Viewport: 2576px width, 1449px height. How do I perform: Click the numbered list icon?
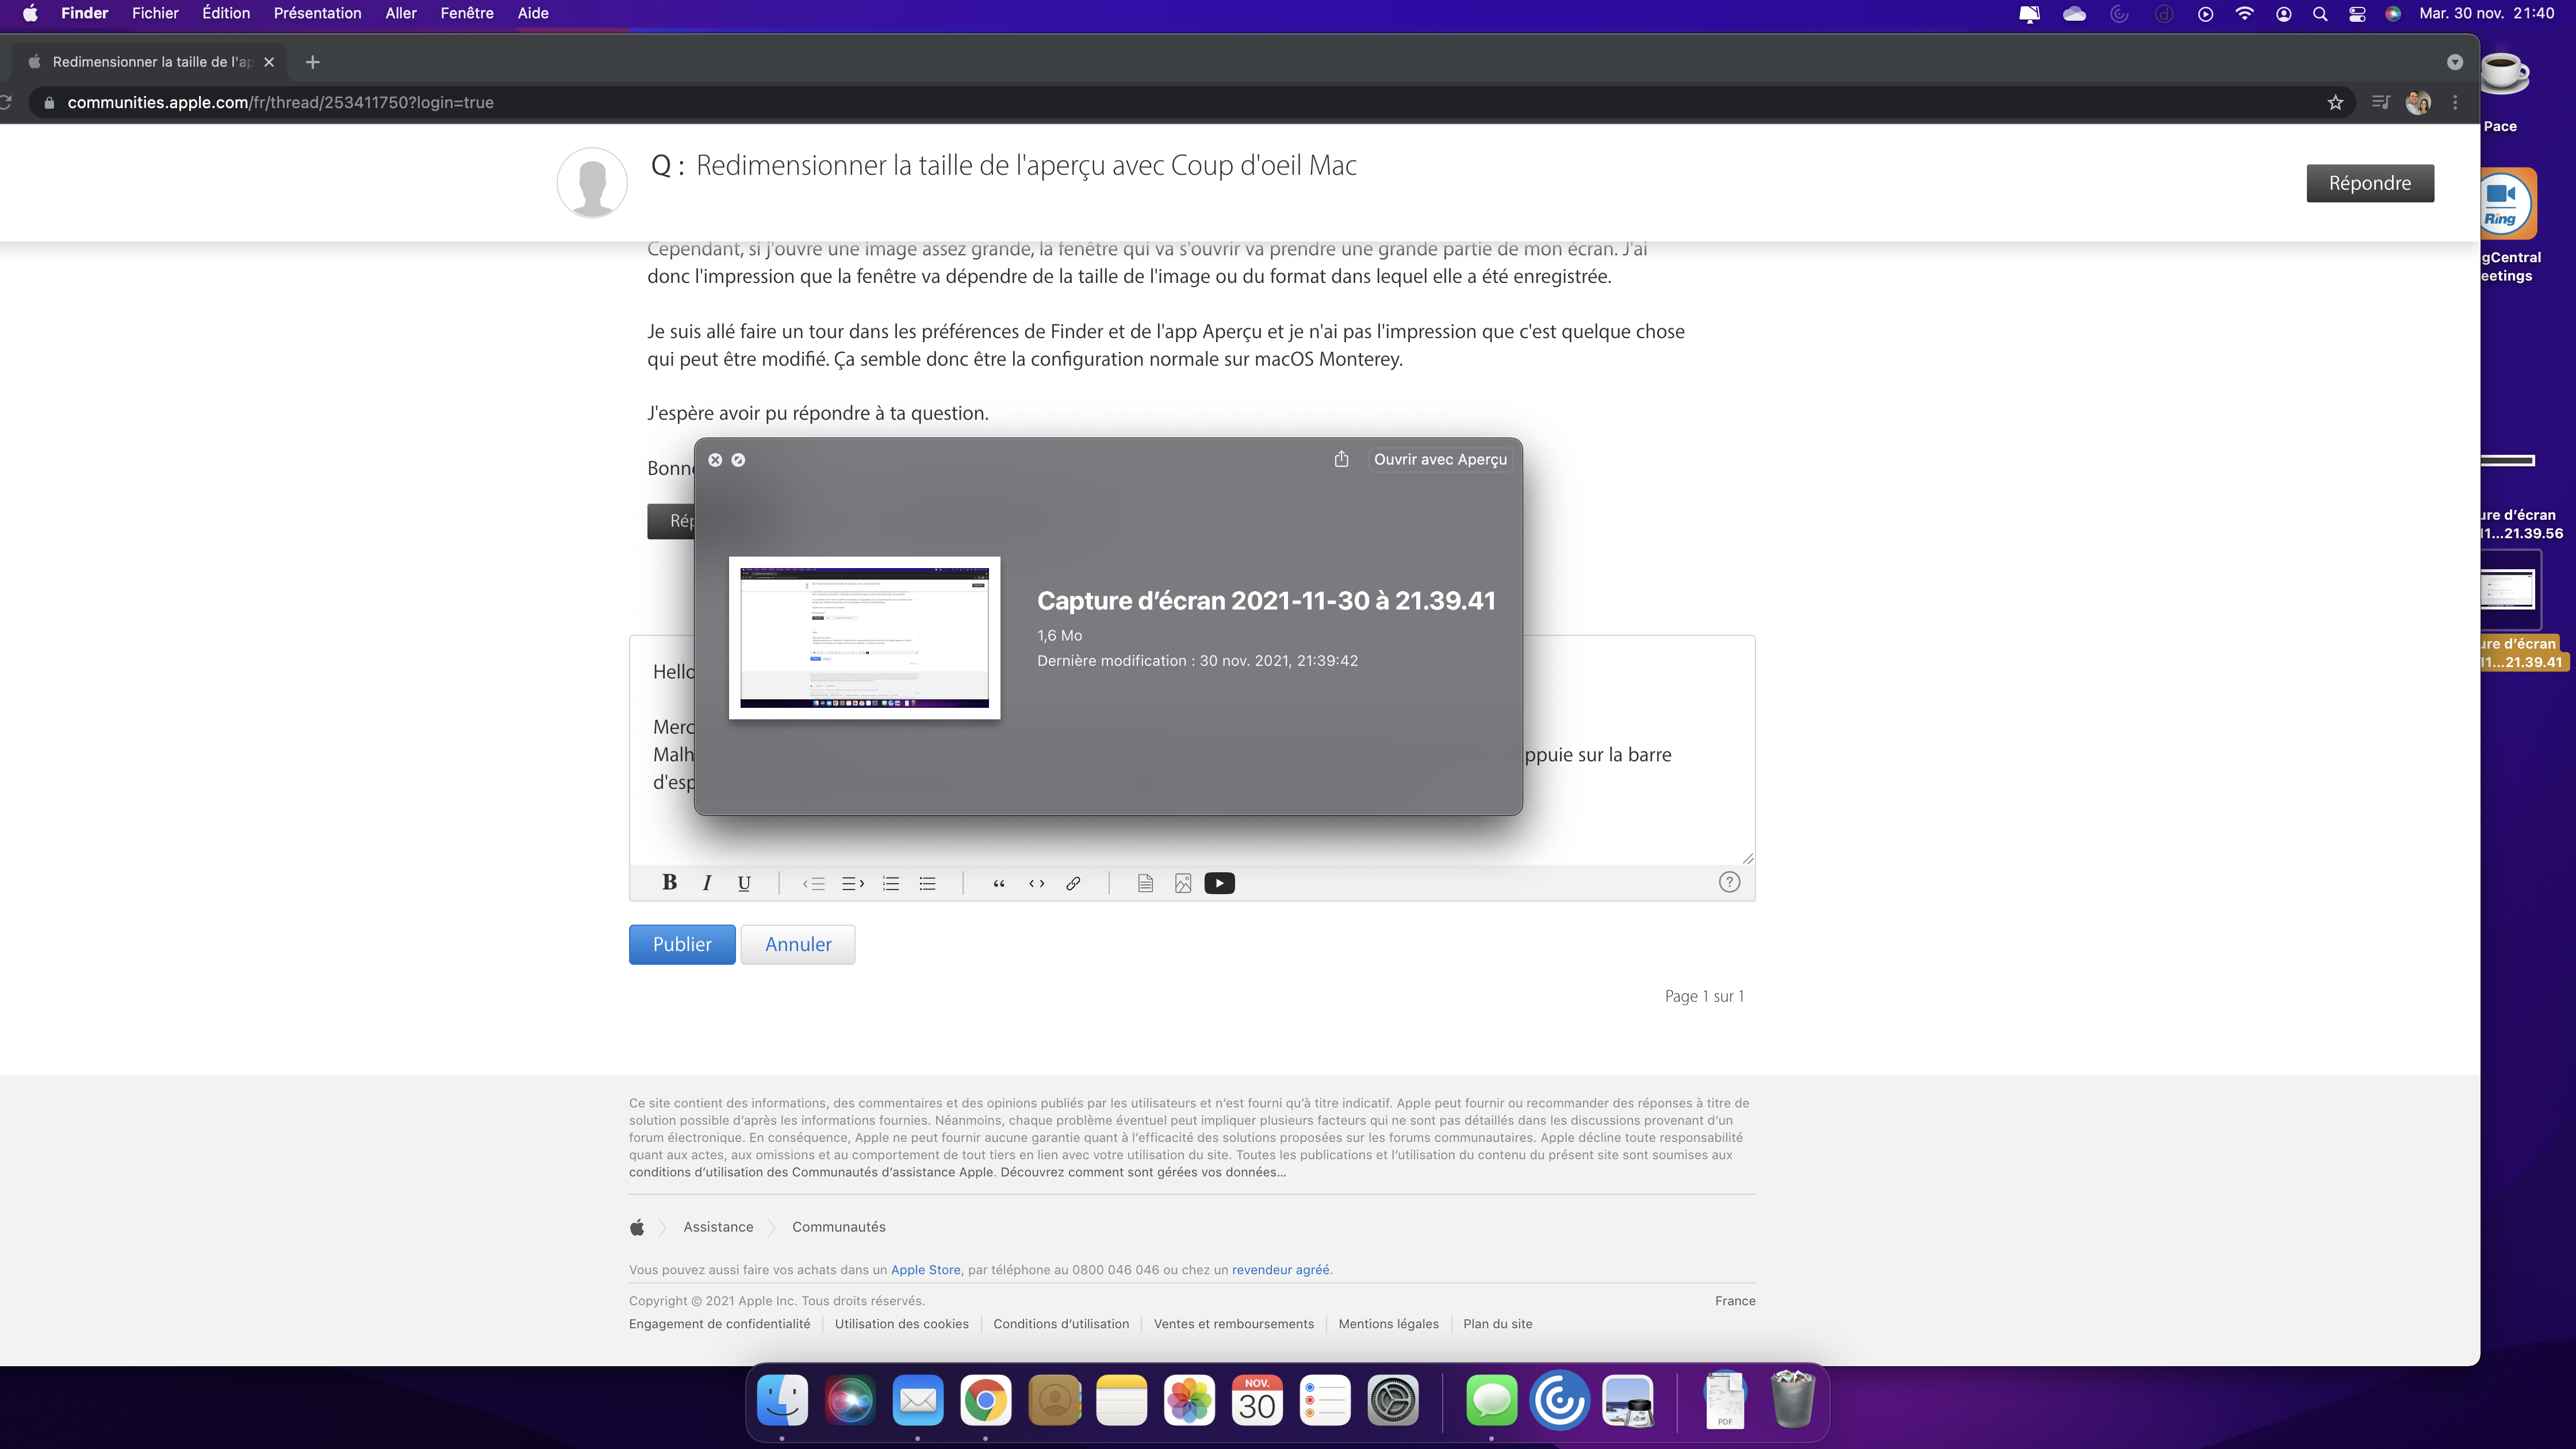(x=890, y=883)
